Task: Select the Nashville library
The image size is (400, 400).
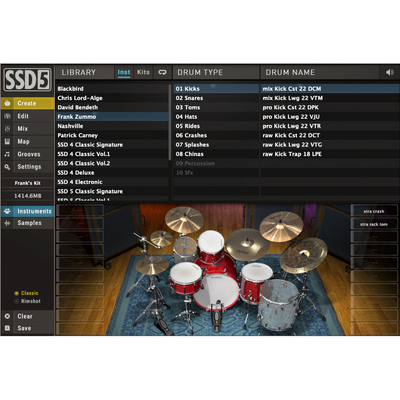Action: pyautogui.click(x=112, y=126)
